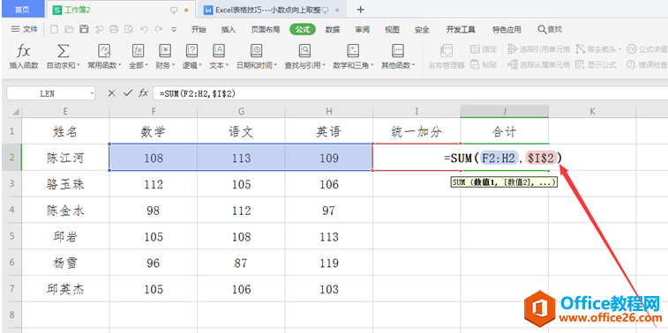This screenshot has height=333, width=668.
Task: Click the formula bar input with =SUM formula
Action: pyautogui.click(x=410, y=93)
